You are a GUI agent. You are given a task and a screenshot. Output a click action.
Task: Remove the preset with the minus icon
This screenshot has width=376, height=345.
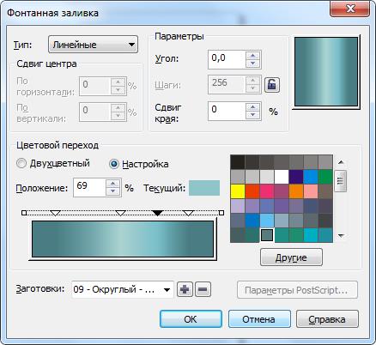click(x=203, y=289)
